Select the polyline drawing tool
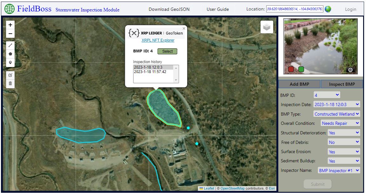The image size is (366, 195). click(x=10, y=45)
